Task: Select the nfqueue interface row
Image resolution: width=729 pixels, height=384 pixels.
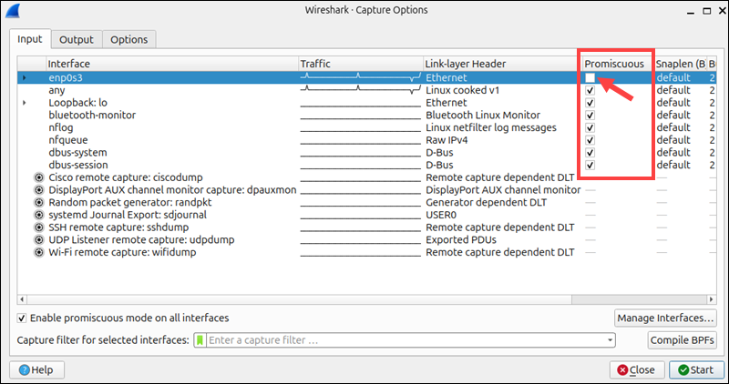Action: pos(366,140)
